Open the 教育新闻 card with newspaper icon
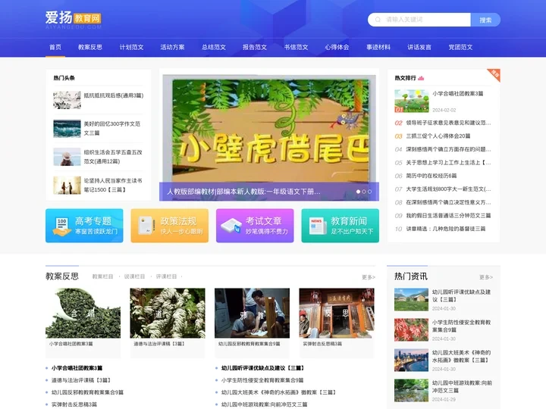546x409 pixels. (x=340, y=226)
